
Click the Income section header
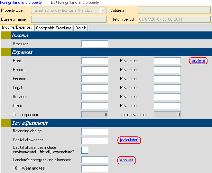coord(106,35)
